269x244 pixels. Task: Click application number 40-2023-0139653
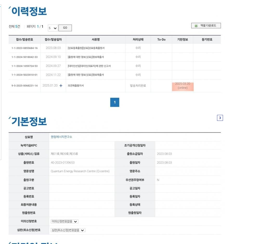click(63, 163)
